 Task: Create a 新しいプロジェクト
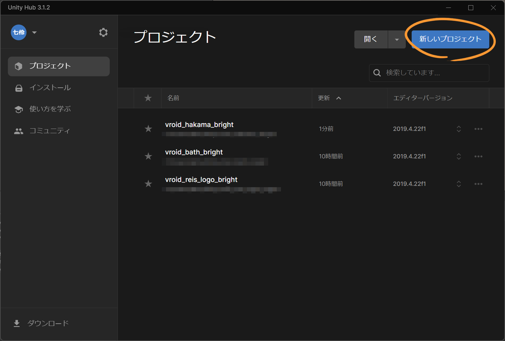(x=450, y=39)
